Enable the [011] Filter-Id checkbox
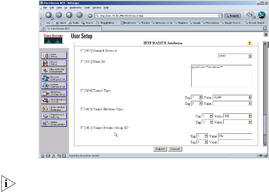Viewport: 269px width, 192px height. 82,62
